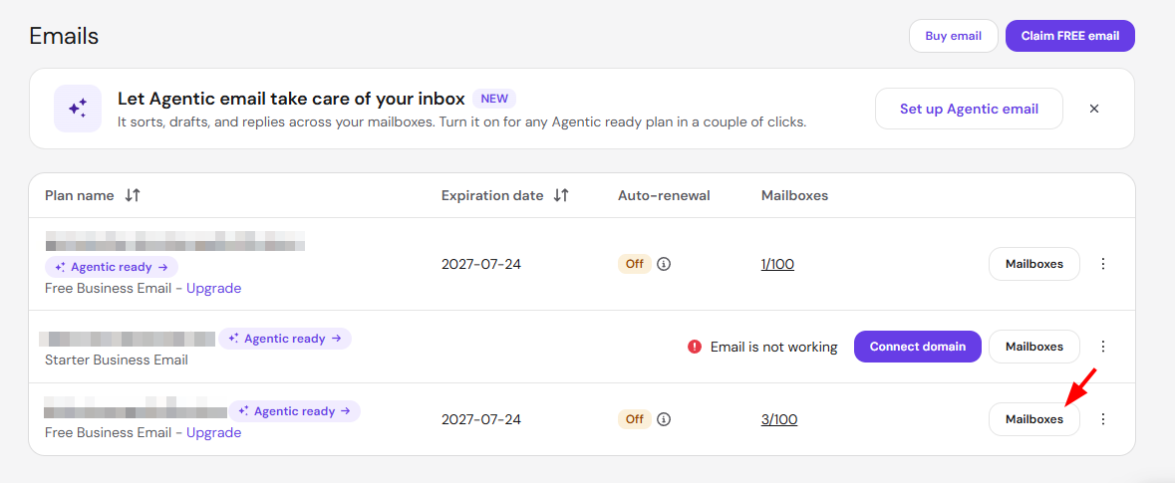
Task: Click the sparkle Agentic email banner icon
Action: click(78, 109)
